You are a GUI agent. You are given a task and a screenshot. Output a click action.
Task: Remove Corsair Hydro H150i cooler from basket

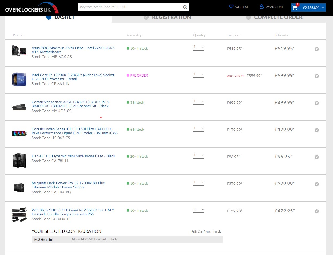pyautogui.click(x=317, y=130)
